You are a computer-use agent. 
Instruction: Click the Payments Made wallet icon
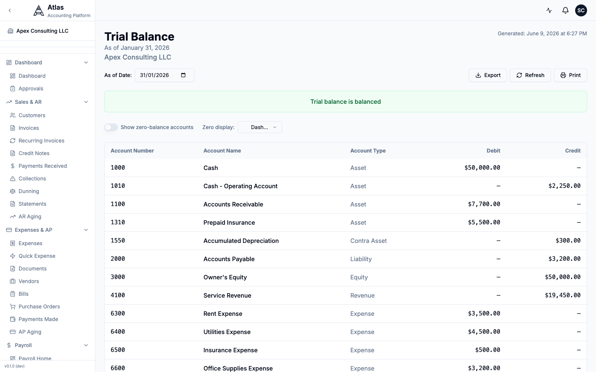(x=13, y=319)
